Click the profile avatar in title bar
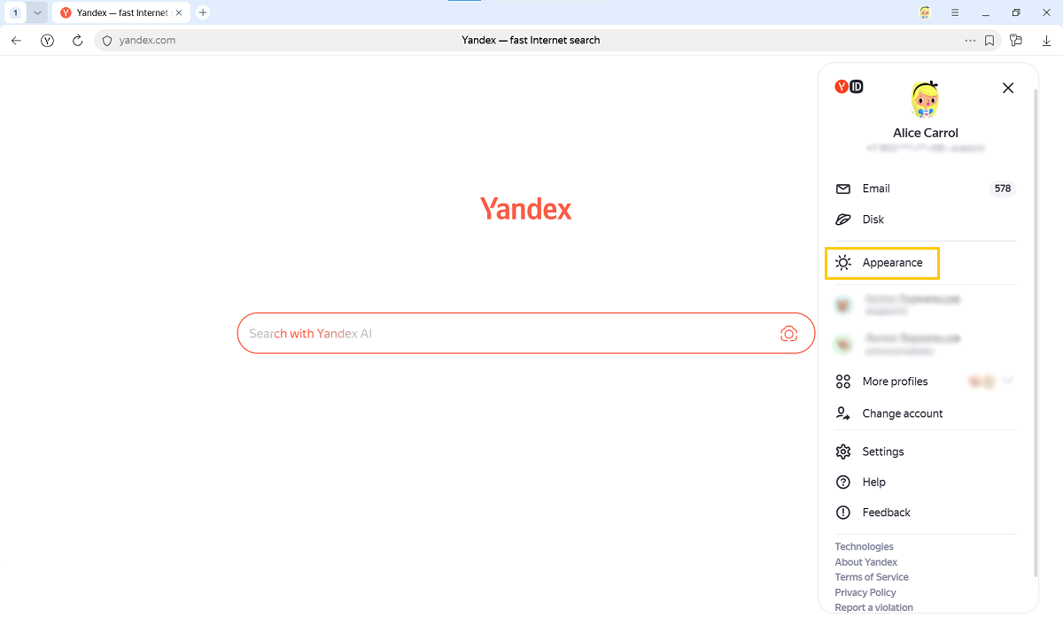 [x=926, y=12]
